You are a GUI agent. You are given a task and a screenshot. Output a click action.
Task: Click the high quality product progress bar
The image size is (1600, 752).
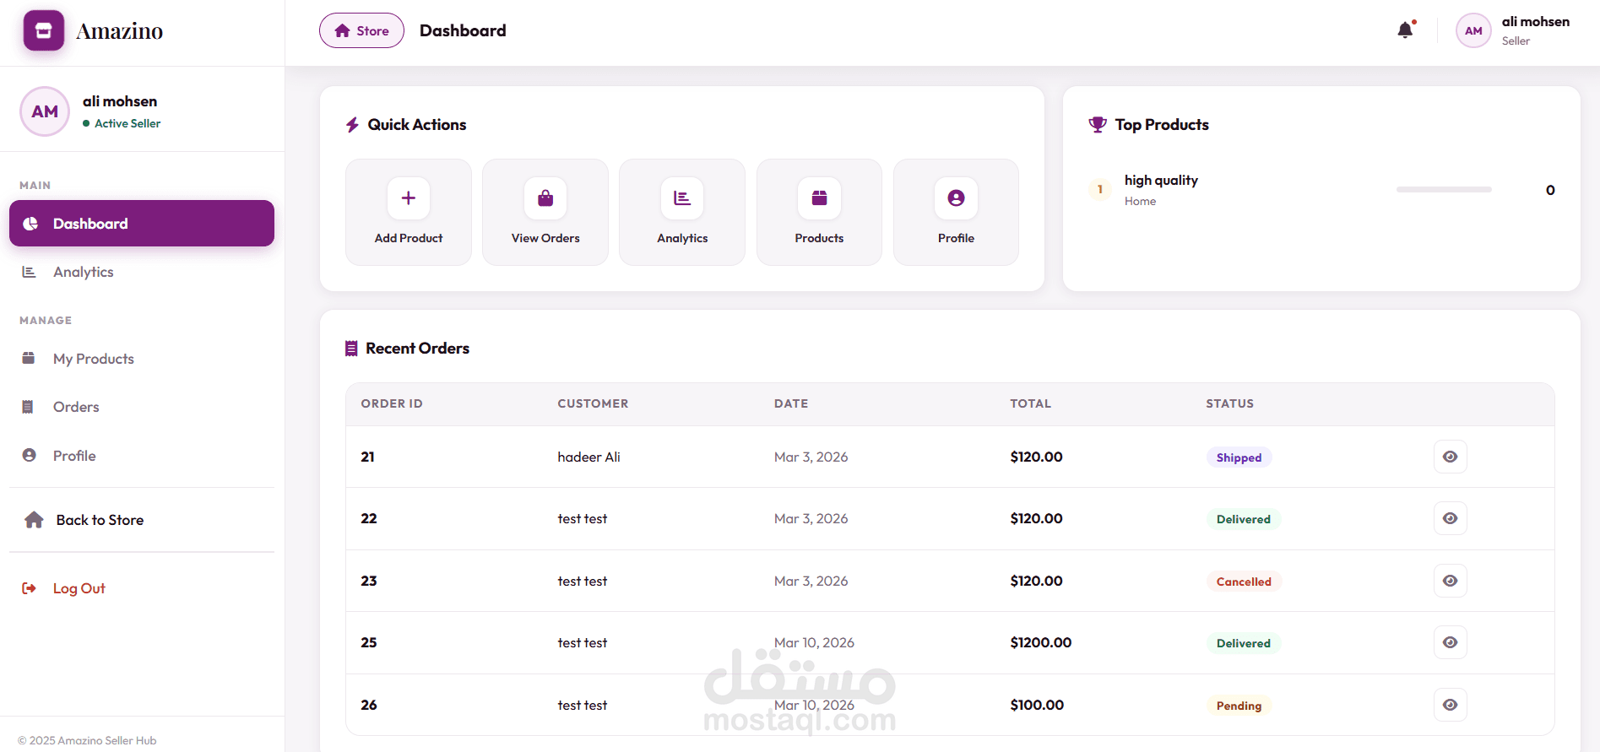[1444, 190]
